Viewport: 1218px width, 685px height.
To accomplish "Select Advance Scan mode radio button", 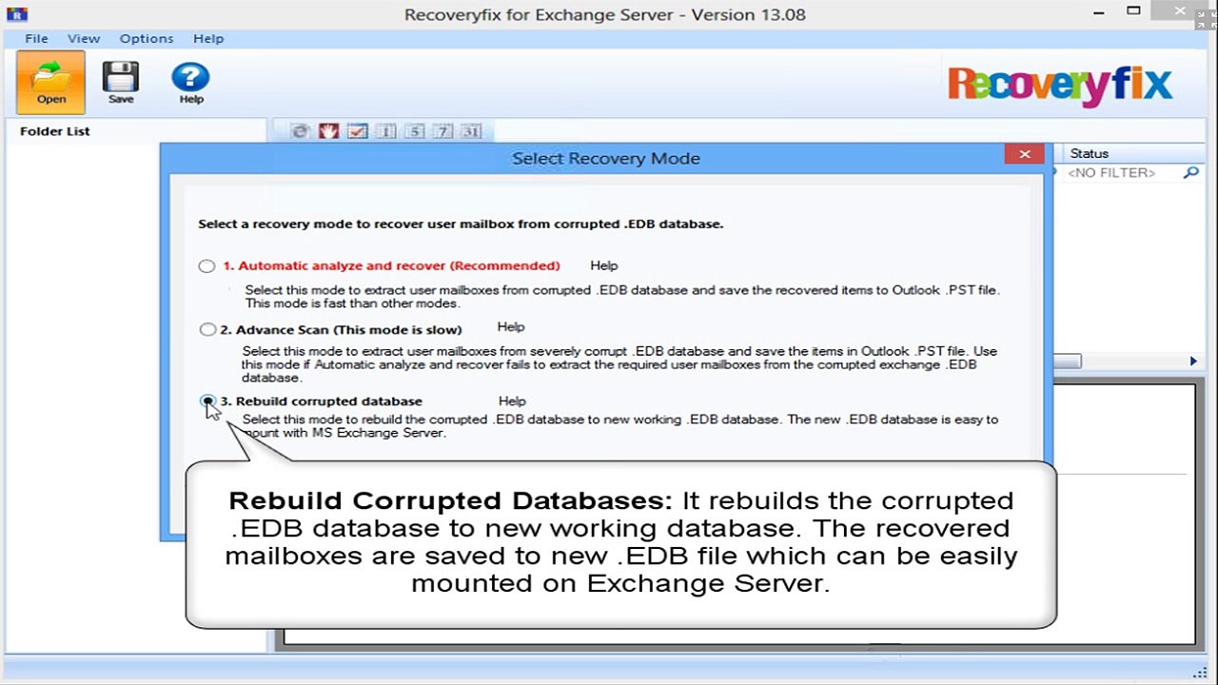I will 207,330.
